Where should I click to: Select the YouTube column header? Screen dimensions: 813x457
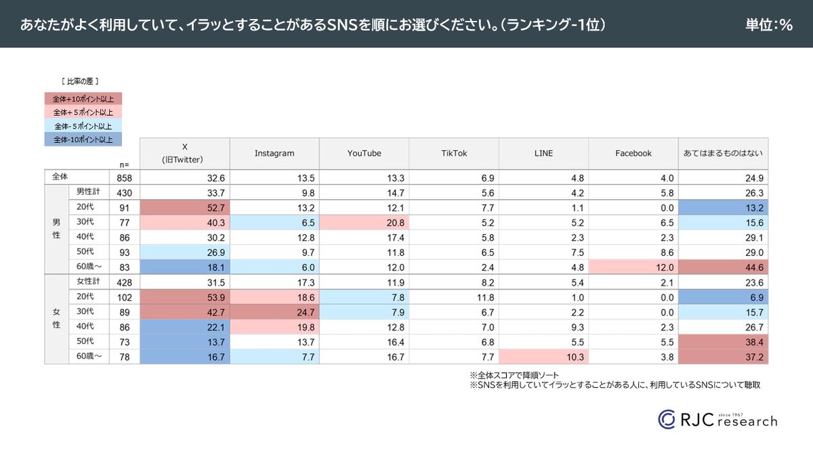click(x=364, y=154)
